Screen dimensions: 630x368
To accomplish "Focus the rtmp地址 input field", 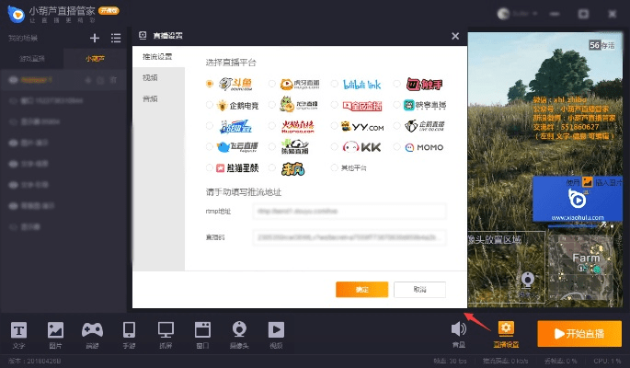I will coord(349,212).
